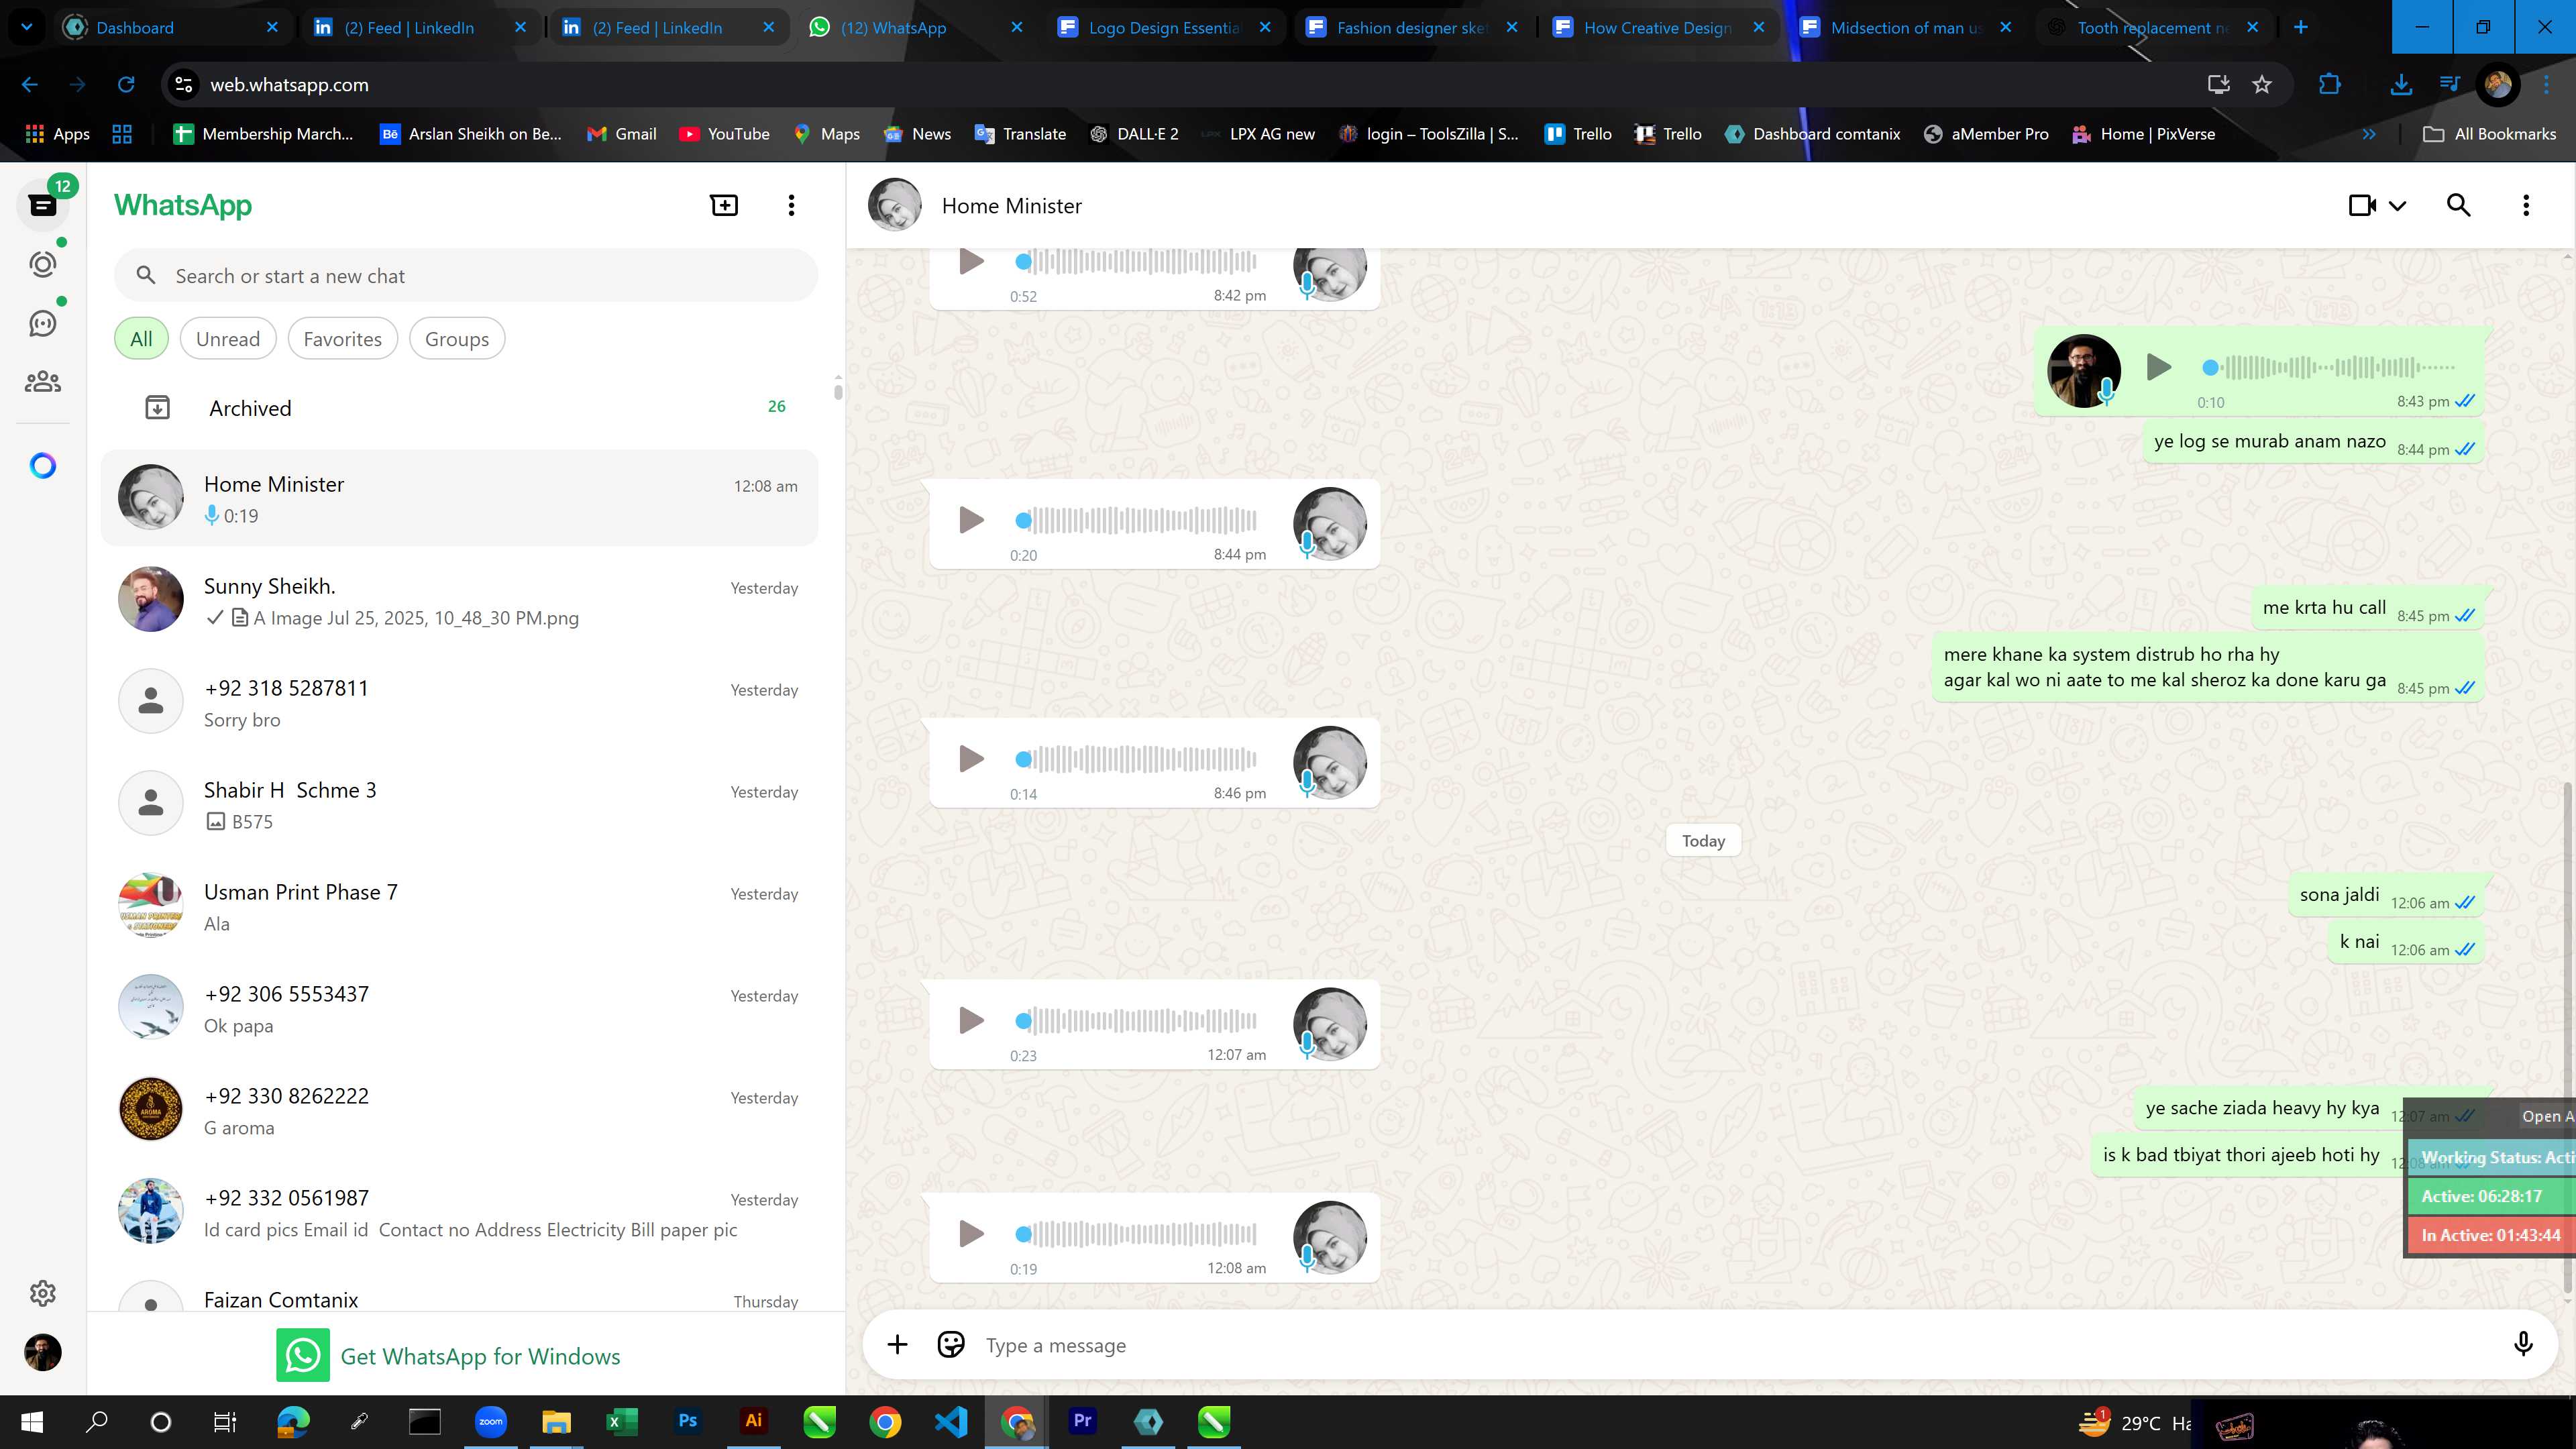Viewport: 2576px width, 1449px height.
Task: Open the +92 330 8262222 chat
Action: tap(460, 1110)
